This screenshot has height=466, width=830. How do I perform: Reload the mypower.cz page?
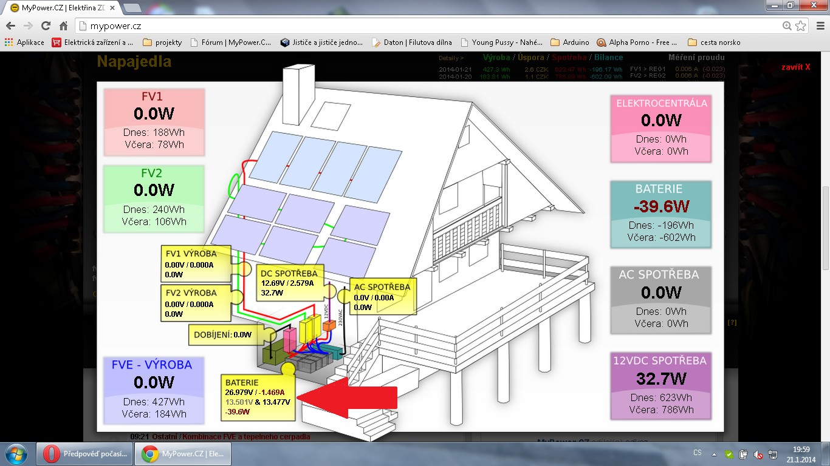coord(46,26)
